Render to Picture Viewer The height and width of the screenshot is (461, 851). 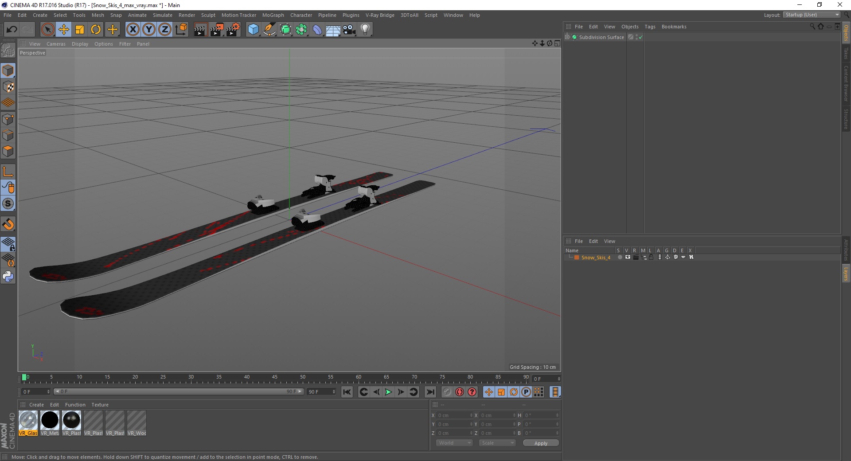tap(217, 30)
